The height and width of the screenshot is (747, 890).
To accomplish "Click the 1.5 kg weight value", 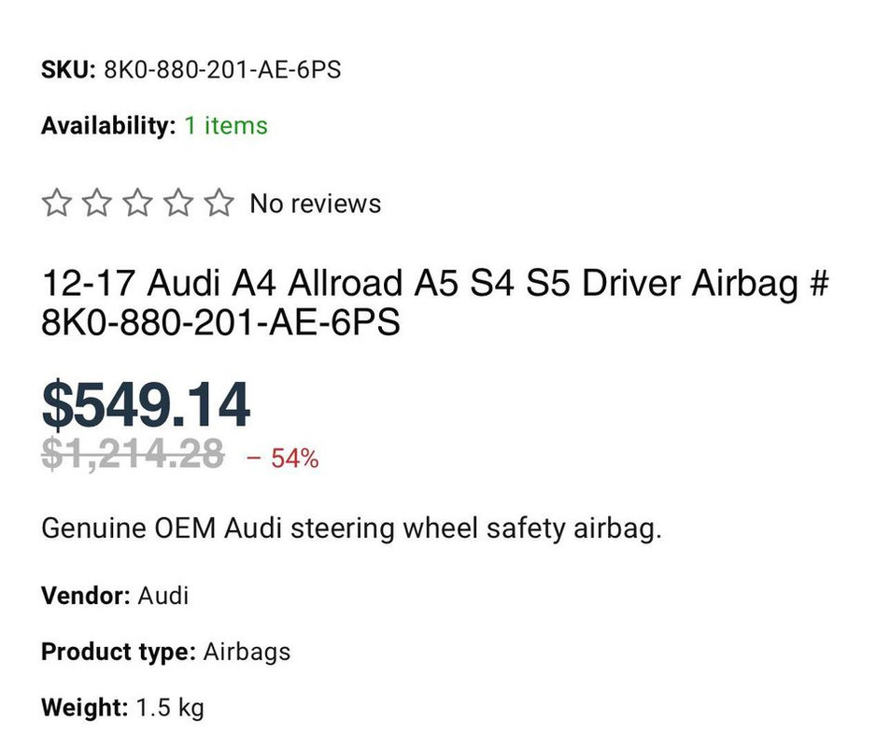I will pos(170,707).
